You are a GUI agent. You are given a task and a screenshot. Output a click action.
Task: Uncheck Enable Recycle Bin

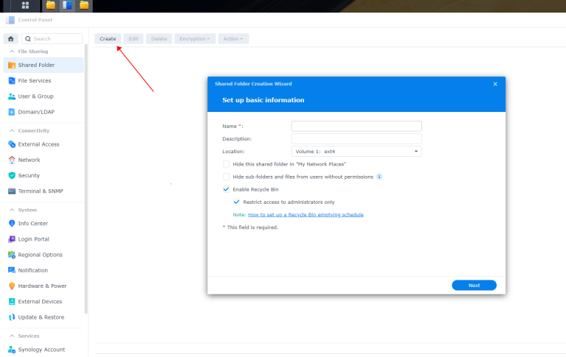coord(226,189)
